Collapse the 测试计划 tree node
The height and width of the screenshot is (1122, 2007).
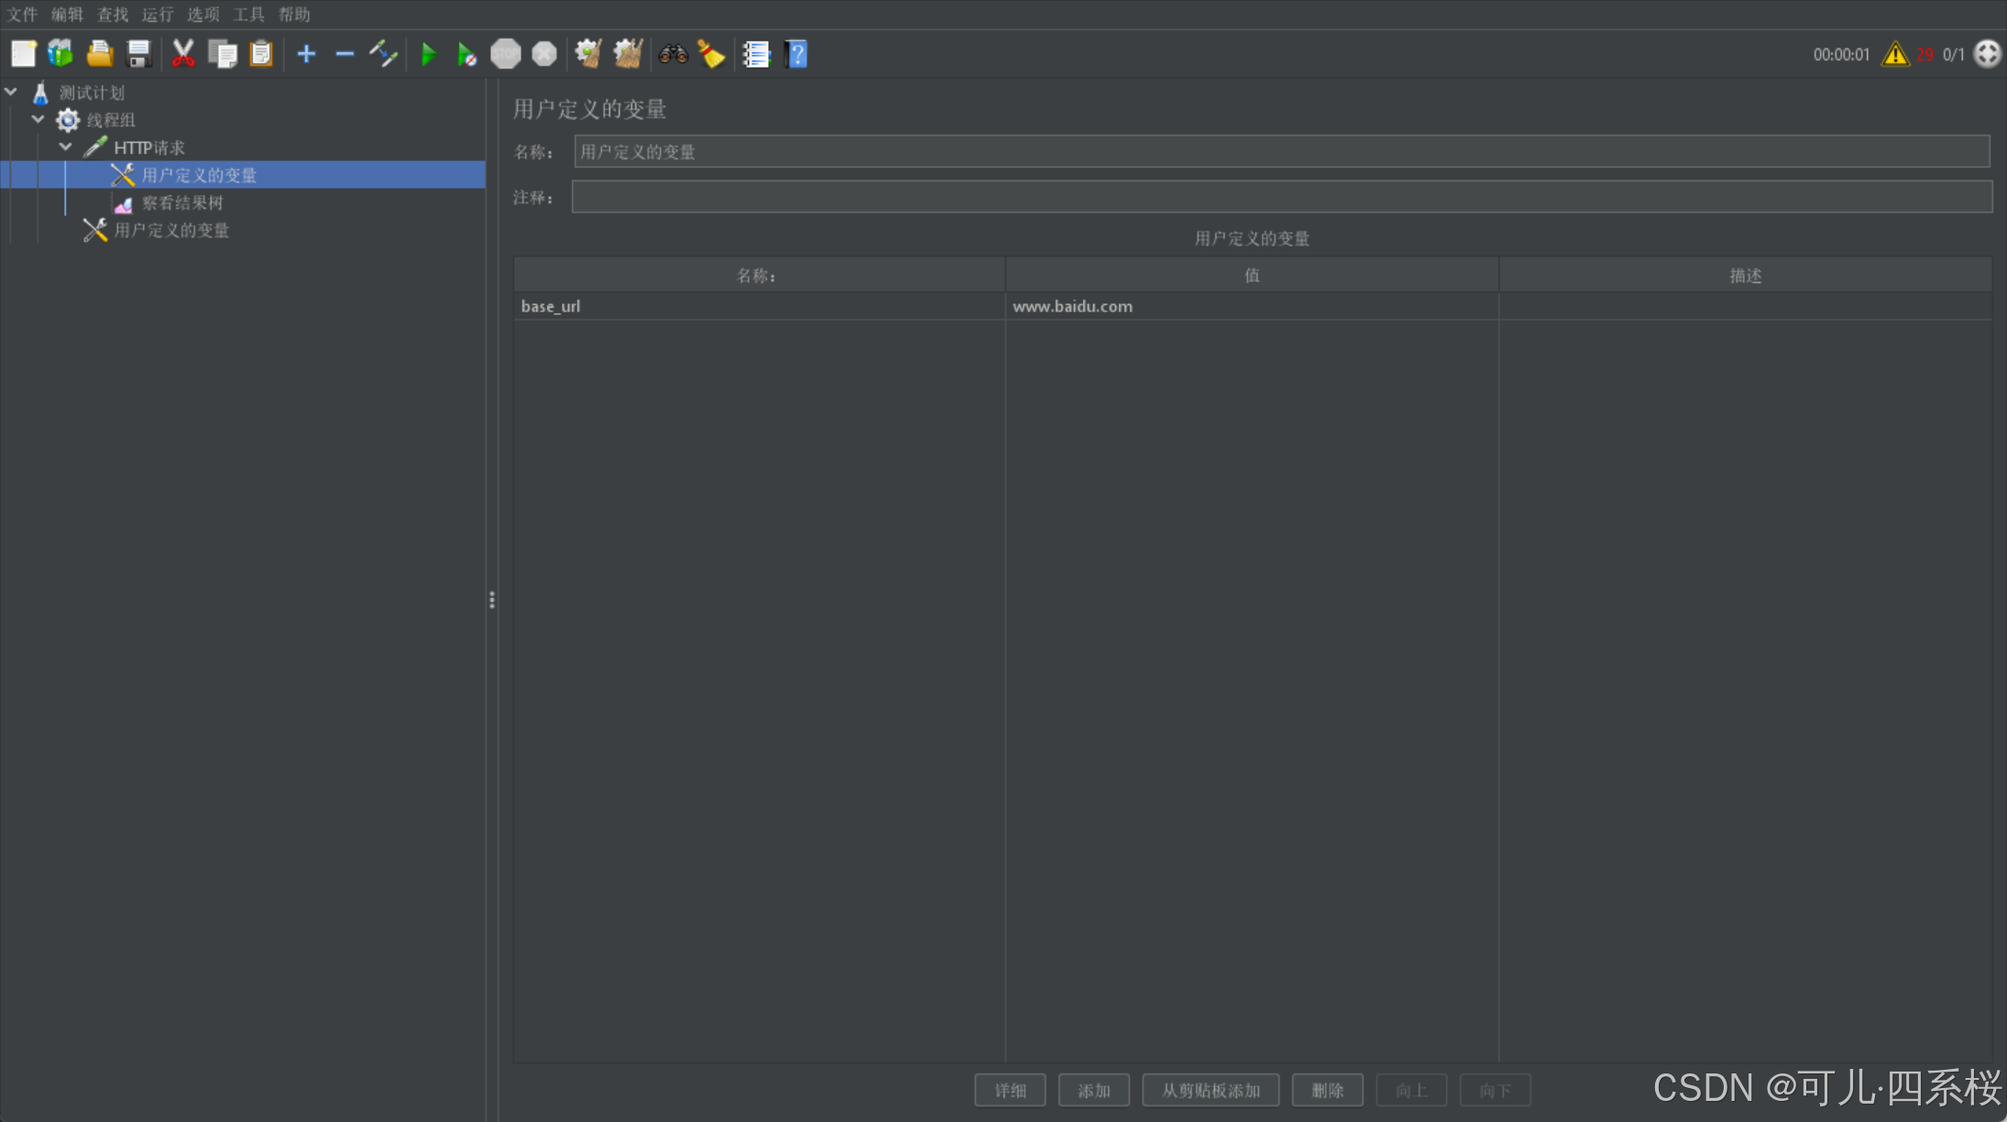pyautogui.click(x=11, y=92)
